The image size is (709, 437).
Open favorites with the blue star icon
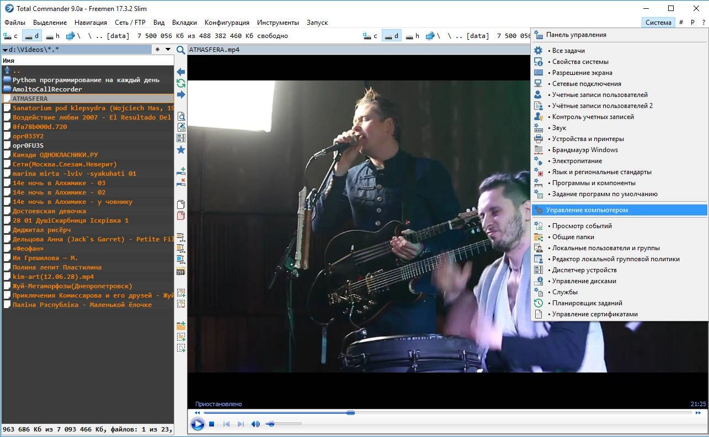pyautogui.click(x=180, y=150)
